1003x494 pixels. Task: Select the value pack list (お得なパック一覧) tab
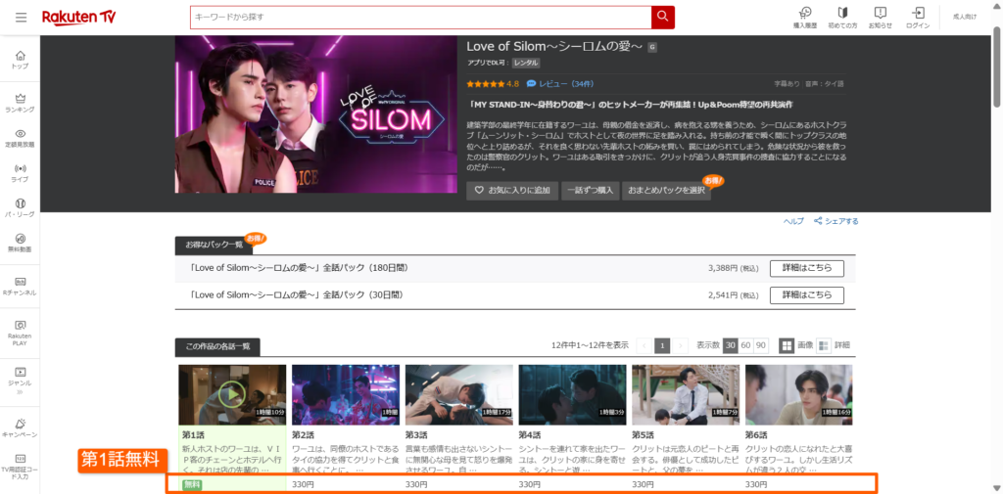click(214, 246)
